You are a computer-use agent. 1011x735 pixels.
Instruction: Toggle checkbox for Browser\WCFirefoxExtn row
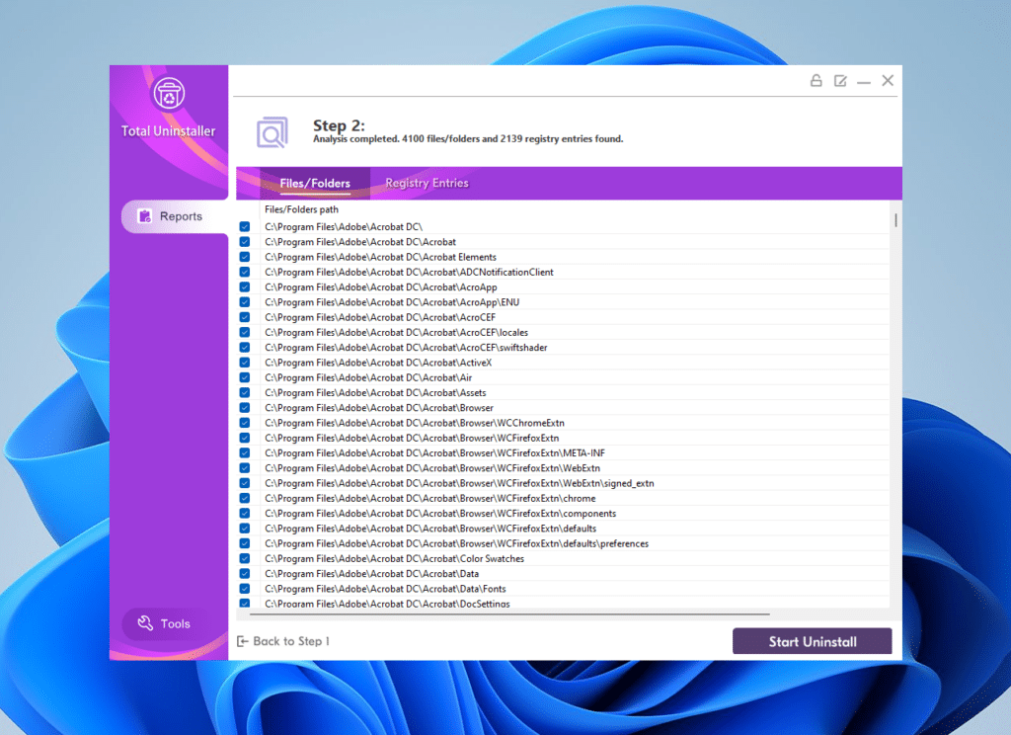tap(245, 439)
